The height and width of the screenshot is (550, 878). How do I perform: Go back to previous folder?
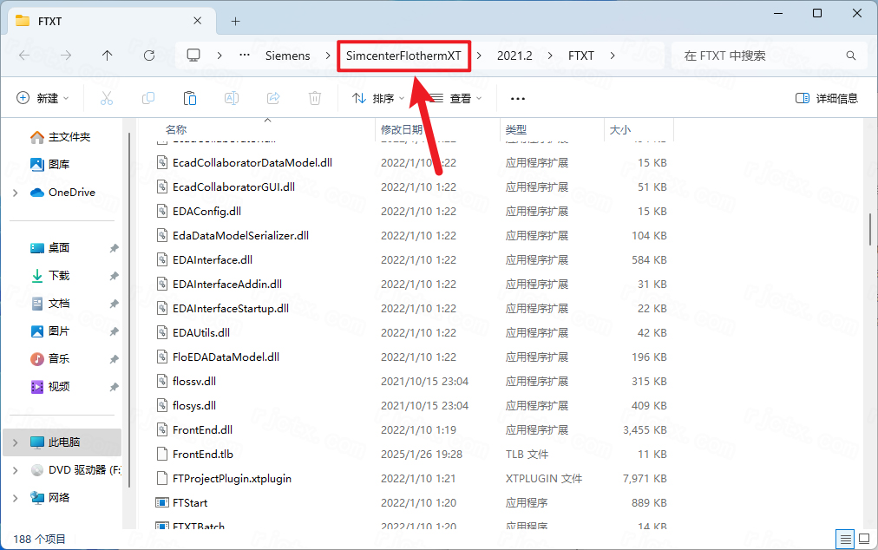pos(24,56)
